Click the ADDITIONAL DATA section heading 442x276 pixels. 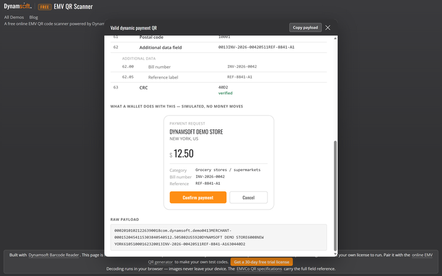139,59
